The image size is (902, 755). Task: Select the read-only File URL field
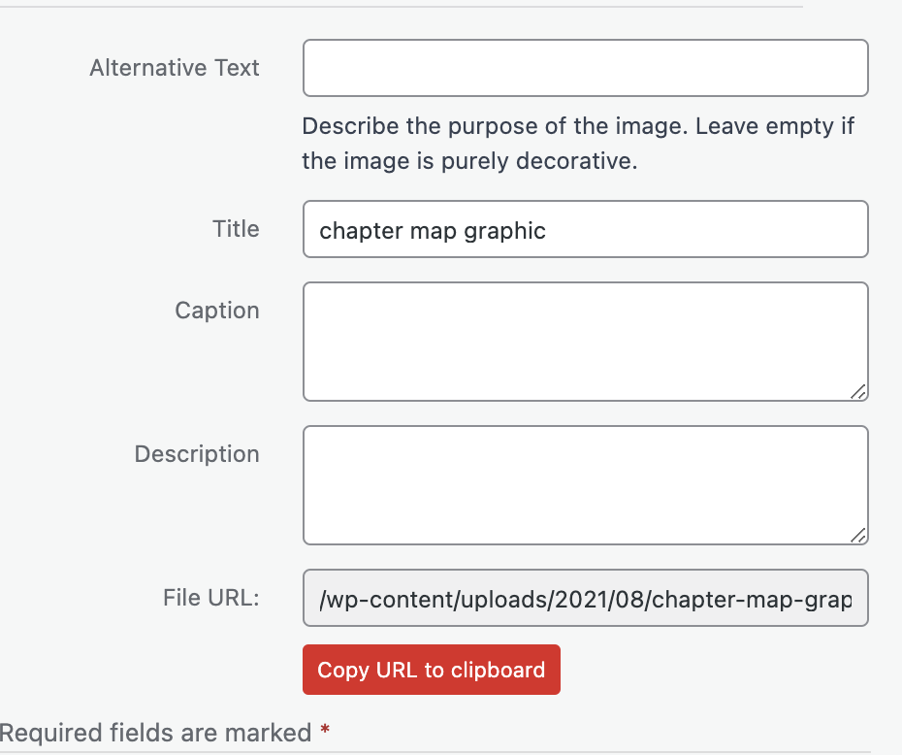(x=586, y=598)
